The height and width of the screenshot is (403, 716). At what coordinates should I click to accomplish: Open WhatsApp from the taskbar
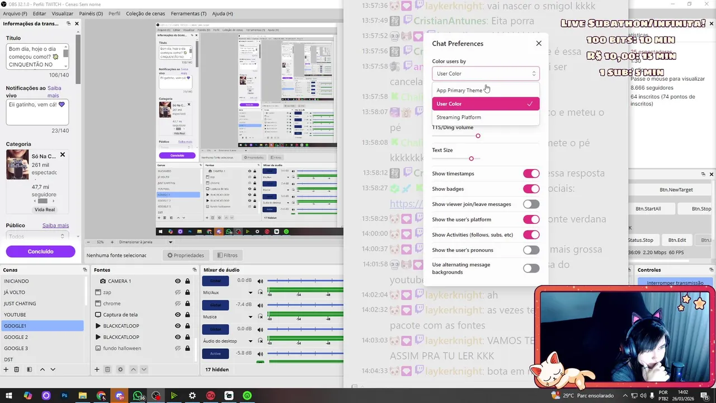click(138, 396)
